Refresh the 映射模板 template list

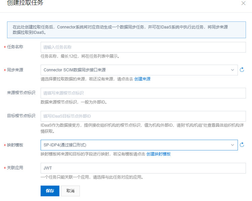[x=242, y=145]
